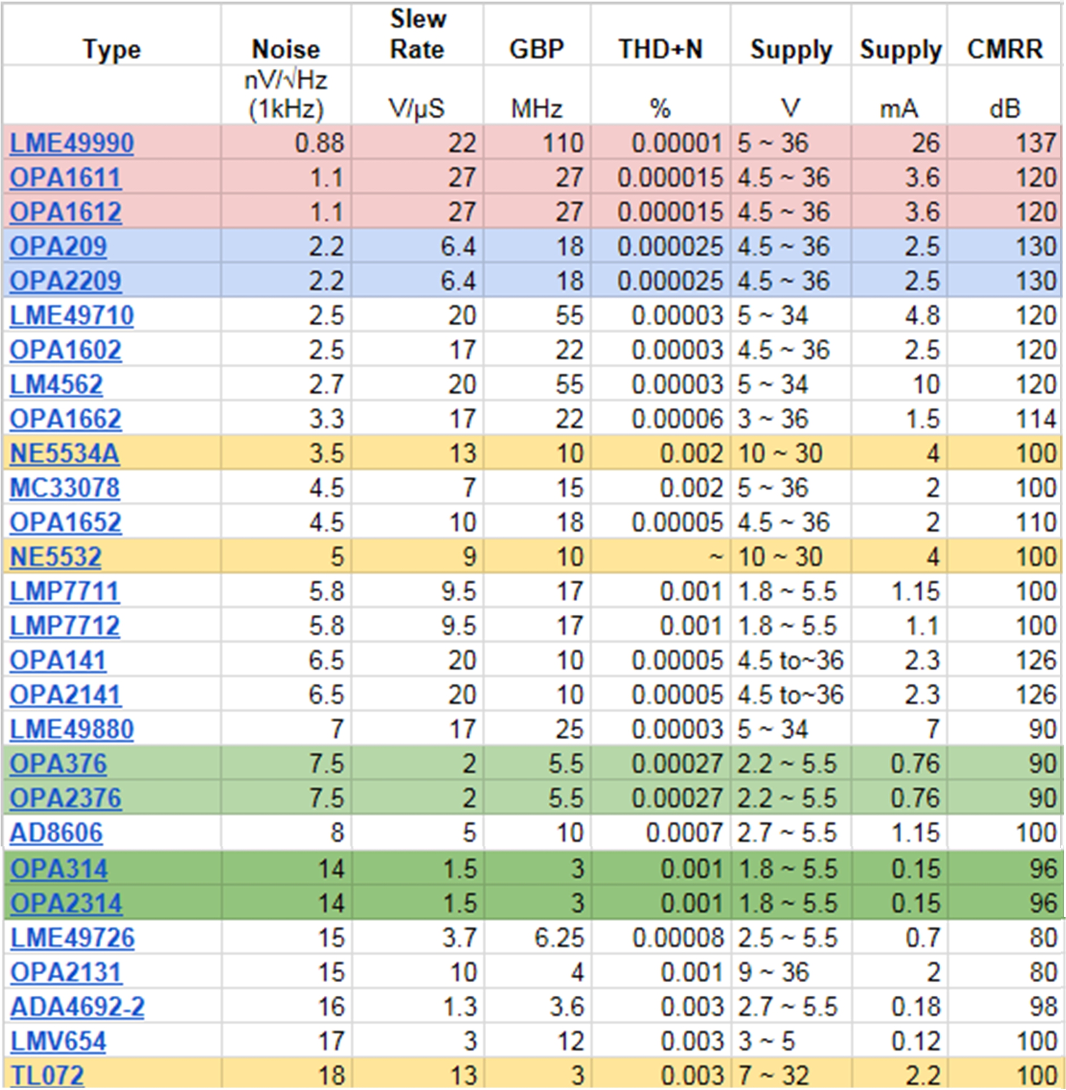
Task: Click LME49990 THD+N value 0.00001
Action: (x=677, y=143)
